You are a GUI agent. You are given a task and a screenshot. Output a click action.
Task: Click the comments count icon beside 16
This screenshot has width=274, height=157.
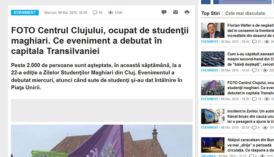(x=95, y=13)
